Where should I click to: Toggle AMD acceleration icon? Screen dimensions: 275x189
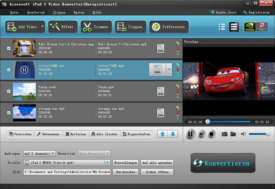[x=262, y=27]
